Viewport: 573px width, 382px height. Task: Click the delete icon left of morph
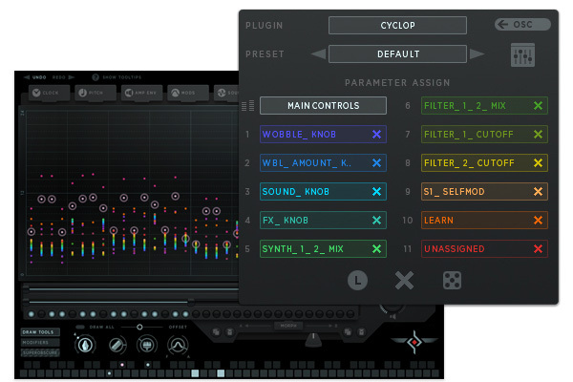click(229, 332)
